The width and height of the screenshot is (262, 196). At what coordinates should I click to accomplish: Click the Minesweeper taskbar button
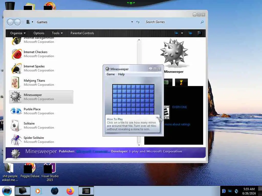[86, 191]
